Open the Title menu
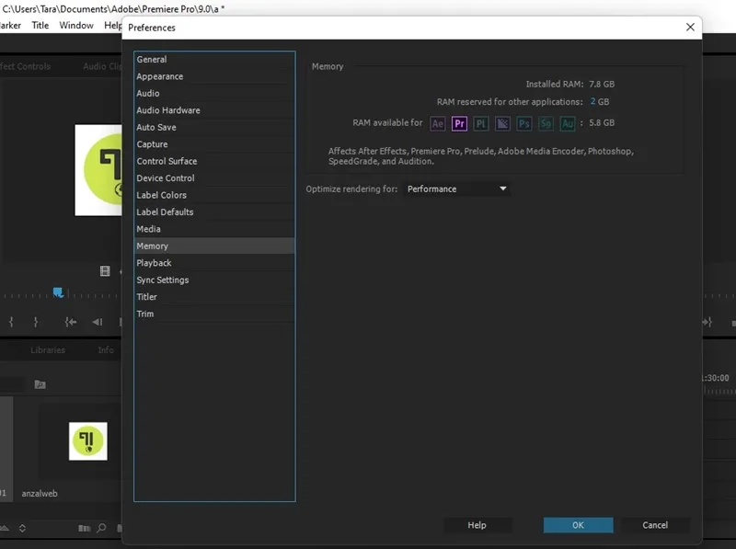The width and height of the screenshot is (736, 549). point(40,26)
